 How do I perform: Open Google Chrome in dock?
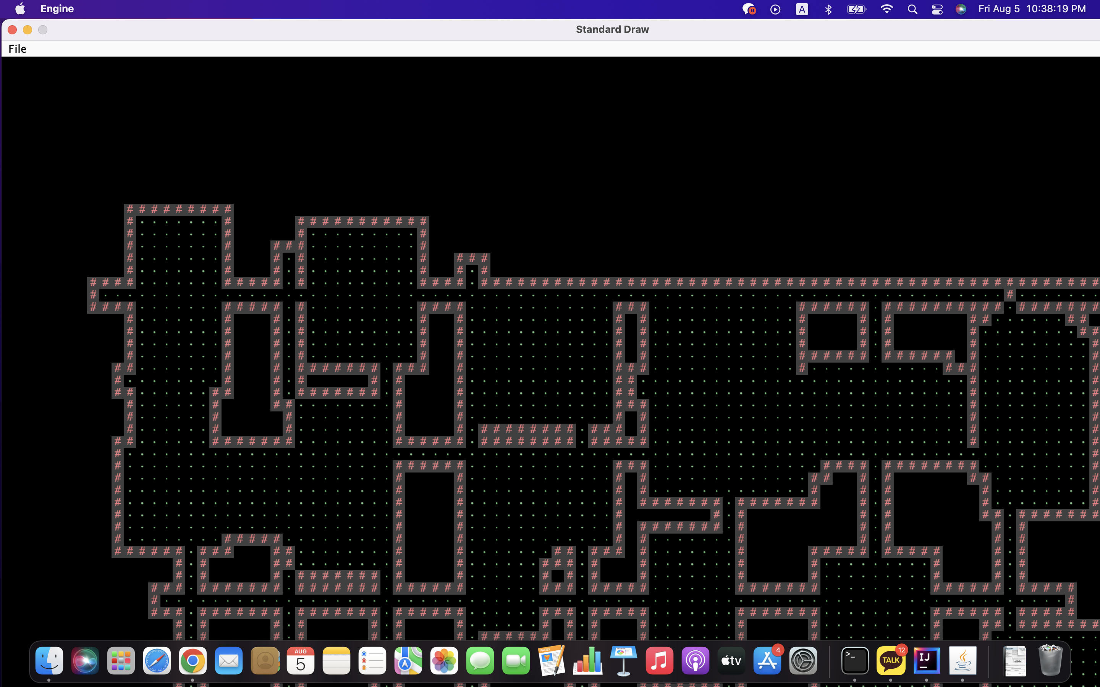(193, 660)
